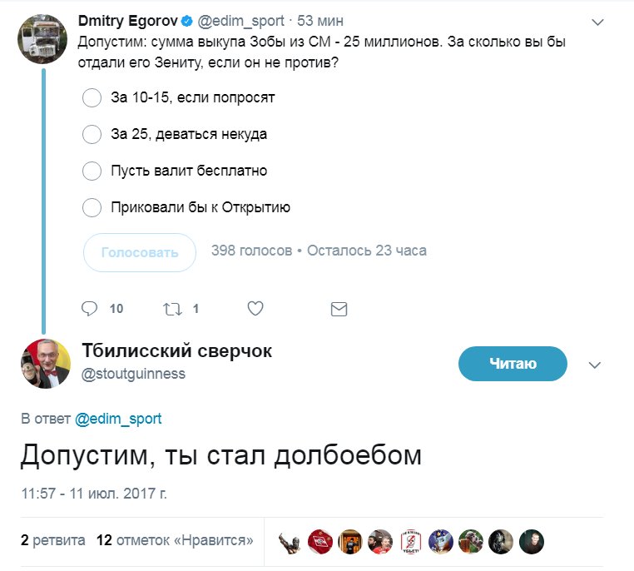Send tweet via direct message envelope icon
Screen dimensions: 634x571
tap(339, 309)
